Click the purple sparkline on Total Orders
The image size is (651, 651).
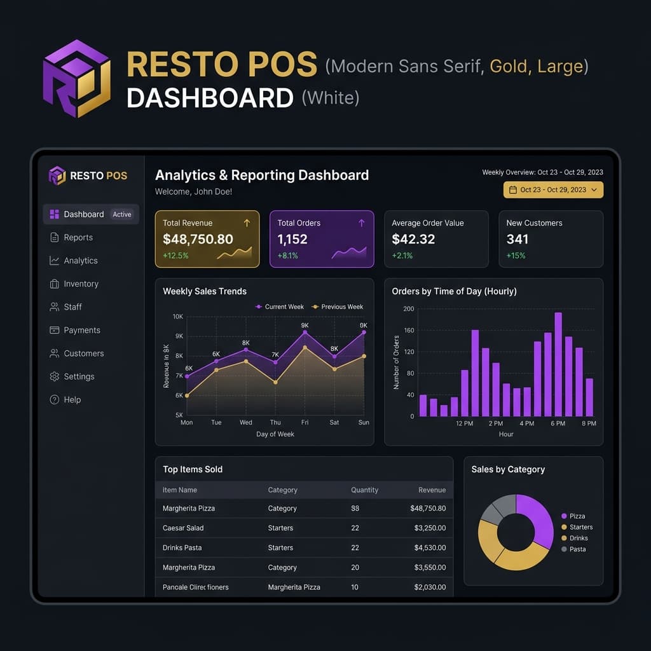[x=349, y=253]
